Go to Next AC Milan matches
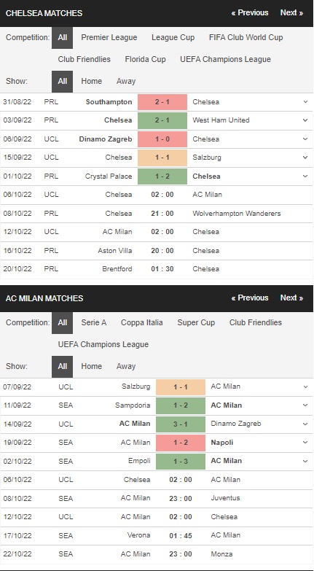Viewport: 314px width, 571px height. click(292, 298)
